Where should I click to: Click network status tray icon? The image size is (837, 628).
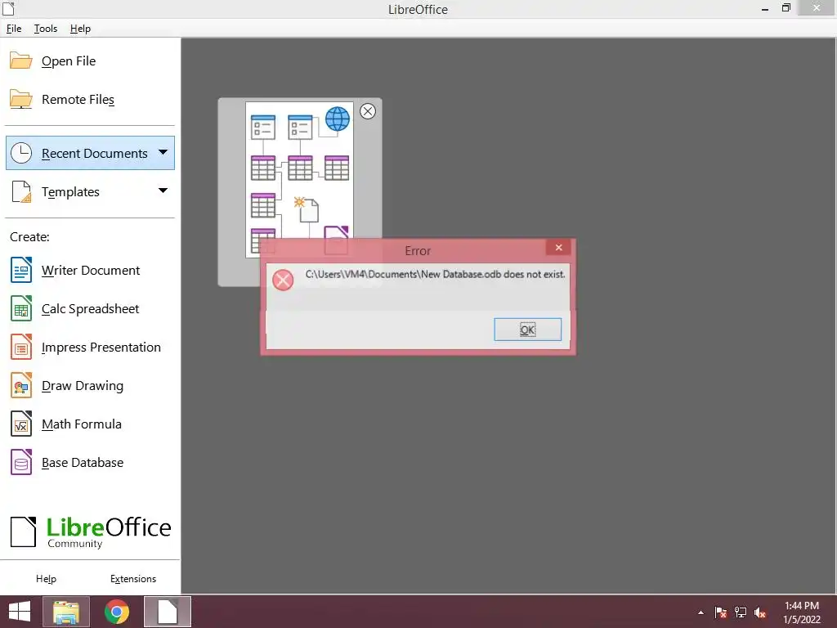741,612
